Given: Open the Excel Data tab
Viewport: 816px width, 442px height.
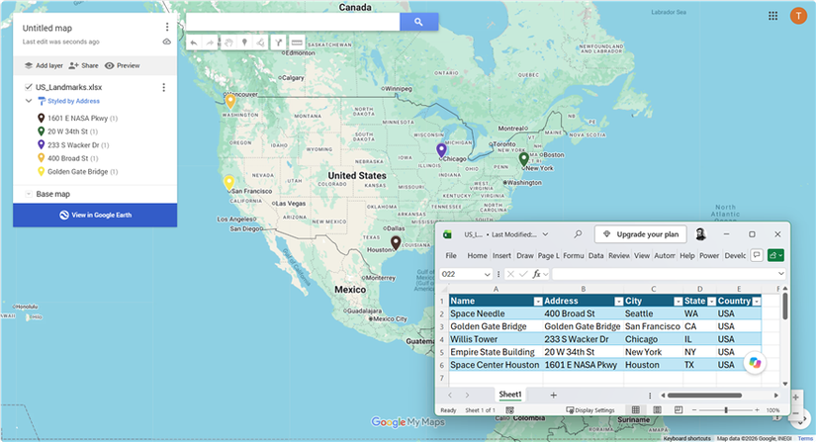Looking at the screenshot, I should click(595, 255).
